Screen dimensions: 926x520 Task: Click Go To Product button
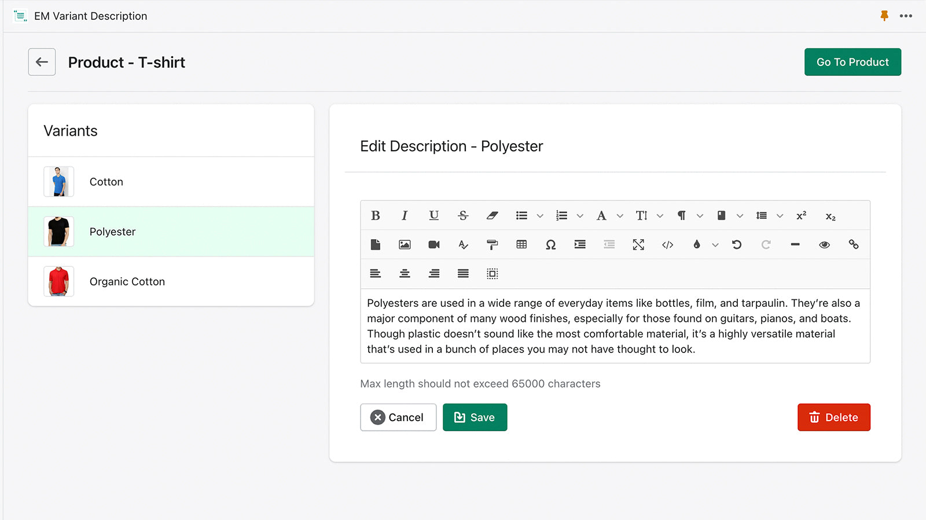tap(852, 62)
